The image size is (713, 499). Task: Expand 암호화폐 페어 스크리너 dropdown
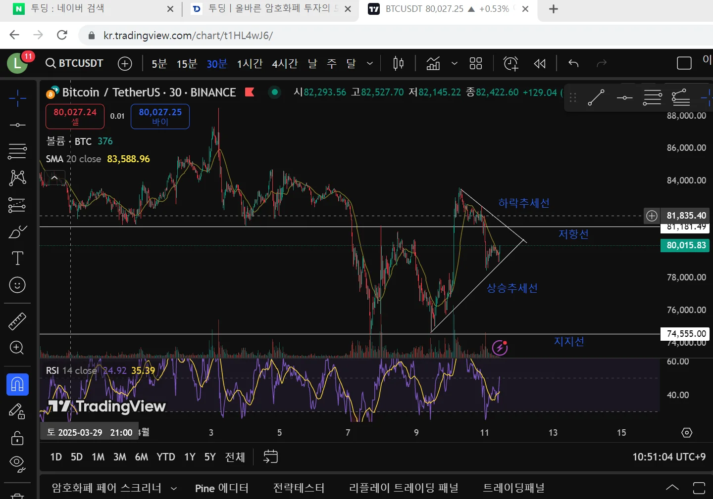[x=174, y=488]
